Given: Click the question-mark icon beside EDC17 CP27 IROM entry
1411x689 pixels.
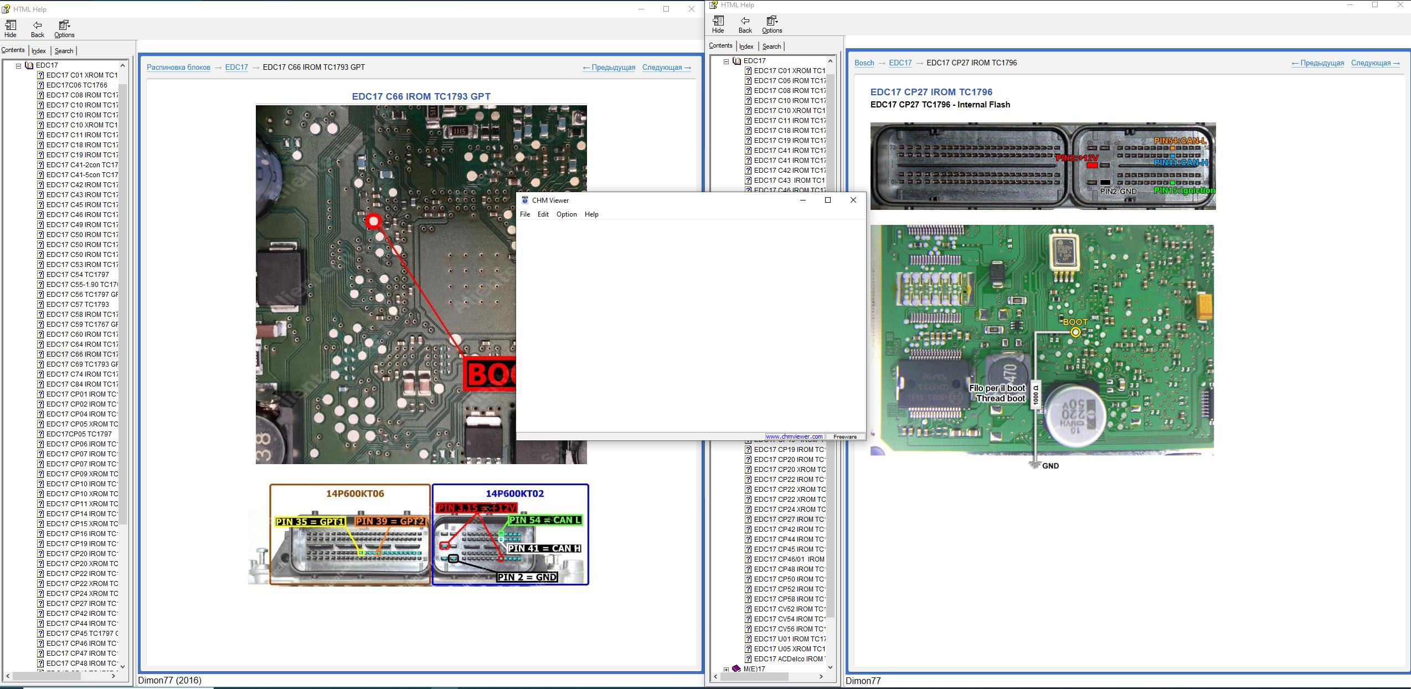Looking at the screenshot, I should point(747,520).
